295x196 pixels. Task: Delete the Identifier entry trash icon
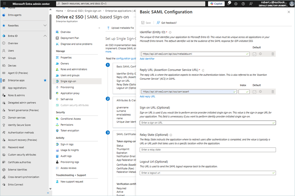(x=273, y=54)
